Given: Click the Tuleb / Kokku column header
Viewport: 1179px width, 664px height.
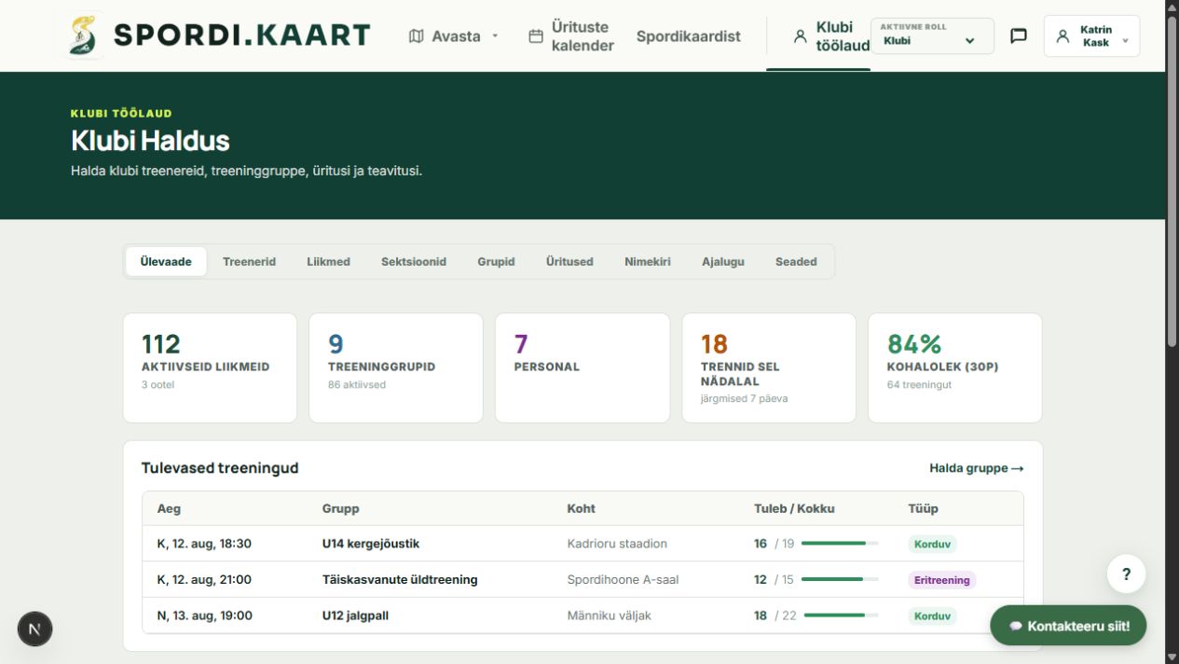Looking at the screenshot, I should tap(794, 508).
